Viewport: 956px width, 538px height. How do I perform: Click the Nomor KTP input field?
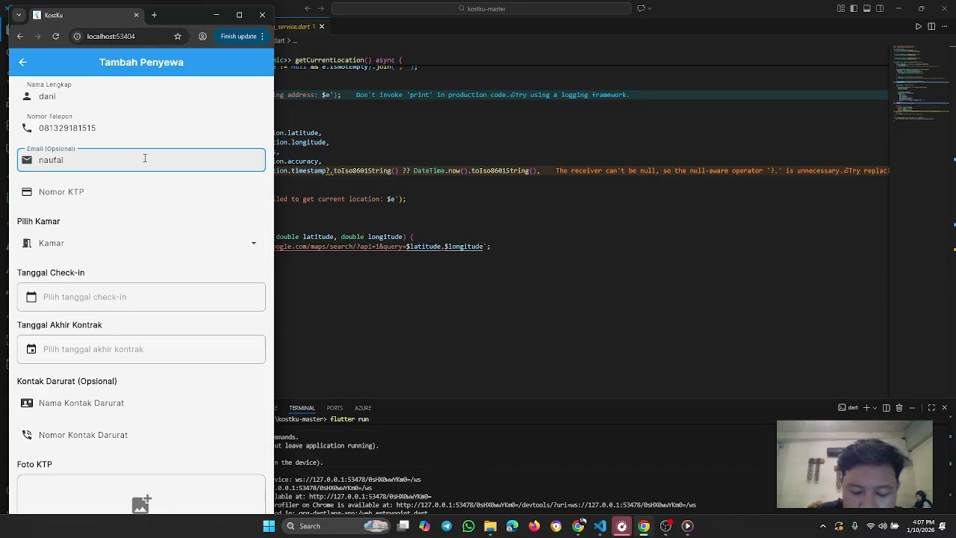(x=141, y=192)
